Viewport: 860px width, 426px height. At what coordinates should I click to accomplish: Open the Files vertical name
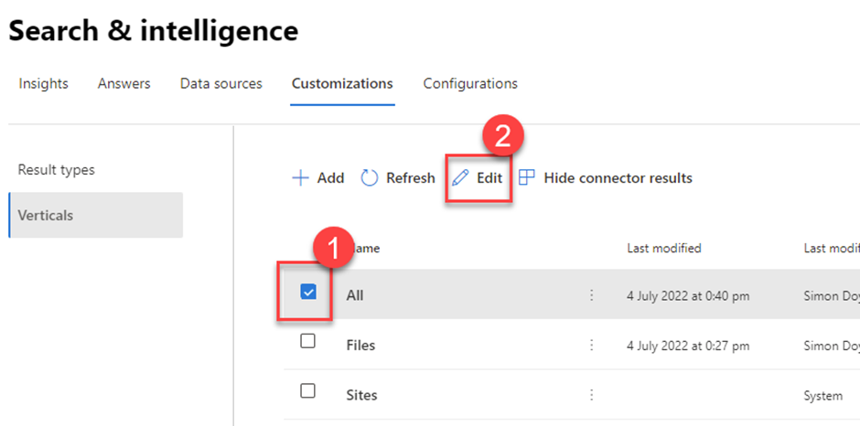(x=360, y=346)
